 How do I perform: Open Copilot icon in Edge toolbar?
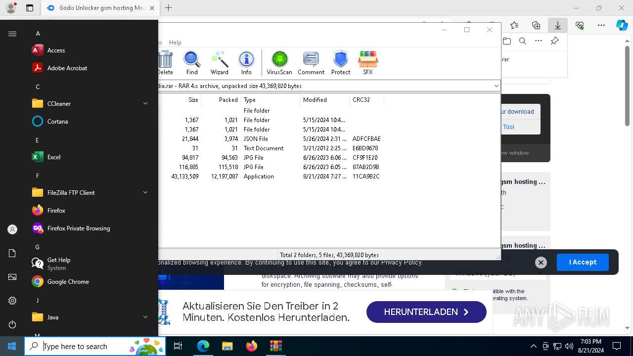(622, 25)
